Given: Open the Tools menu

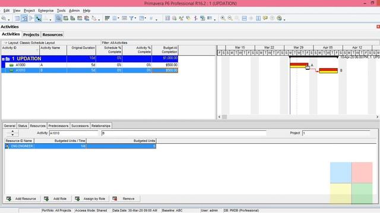Looking at the screenshot, I should [61, 11].
